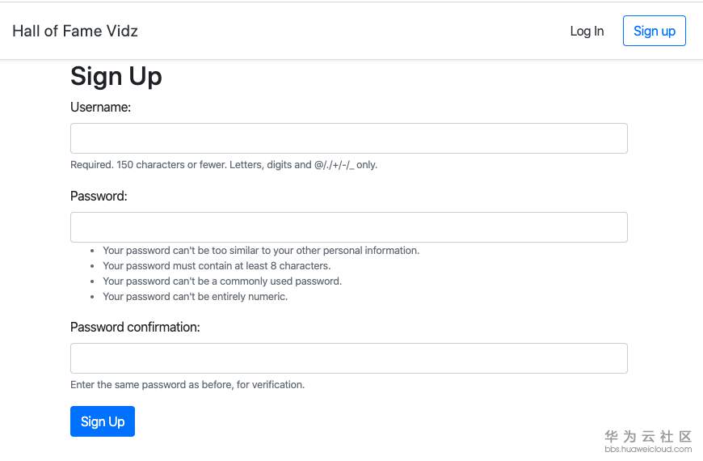
Task: Click the 'entirely numeric' password hint
Action: pyautogui.click(x=195, y=297)
